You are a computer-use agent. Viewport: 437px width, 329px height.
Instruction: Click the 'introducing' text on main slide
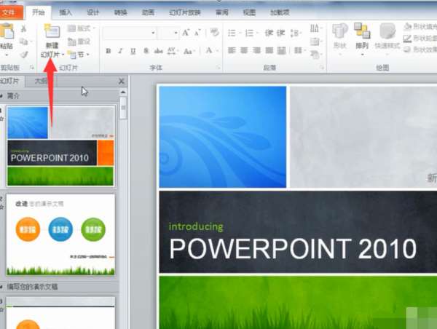coord(196,227)
